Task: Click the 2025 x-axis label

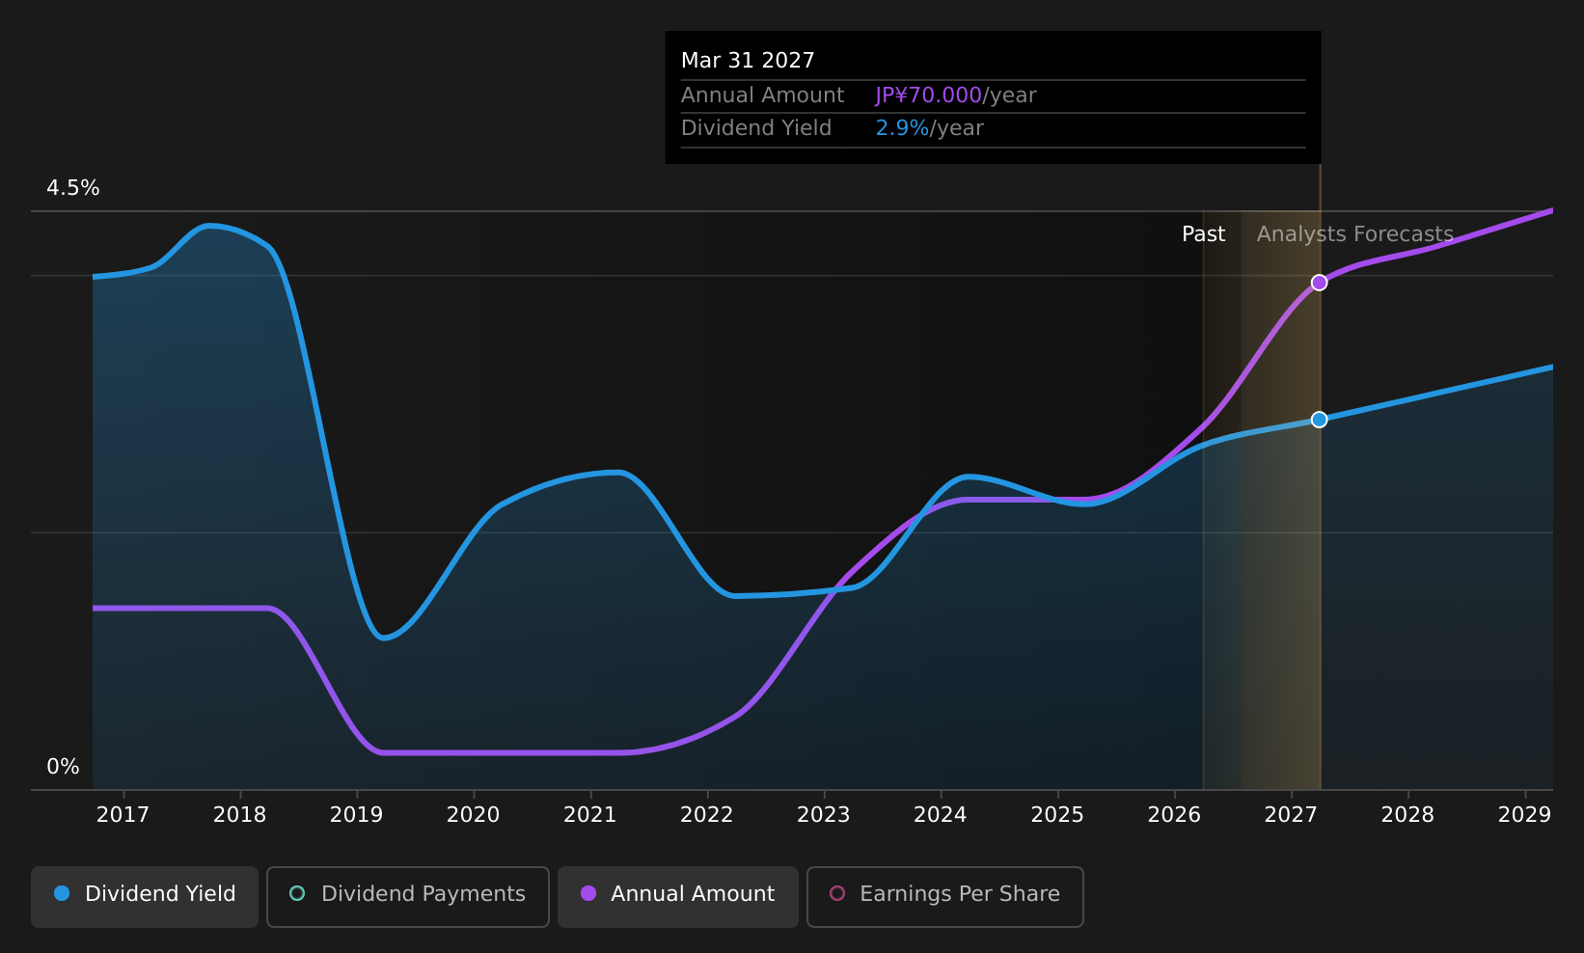Action: coord(1057,815)
